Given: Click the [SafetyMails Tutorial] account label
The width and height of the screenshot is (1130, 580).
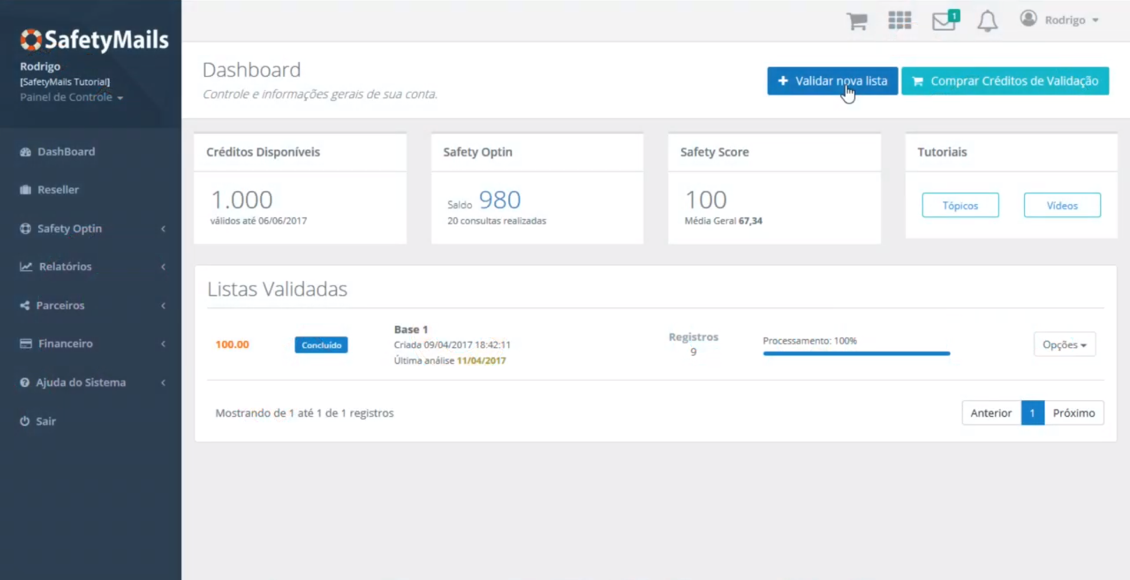Looking at the screenshot, I should coord(65,82).
